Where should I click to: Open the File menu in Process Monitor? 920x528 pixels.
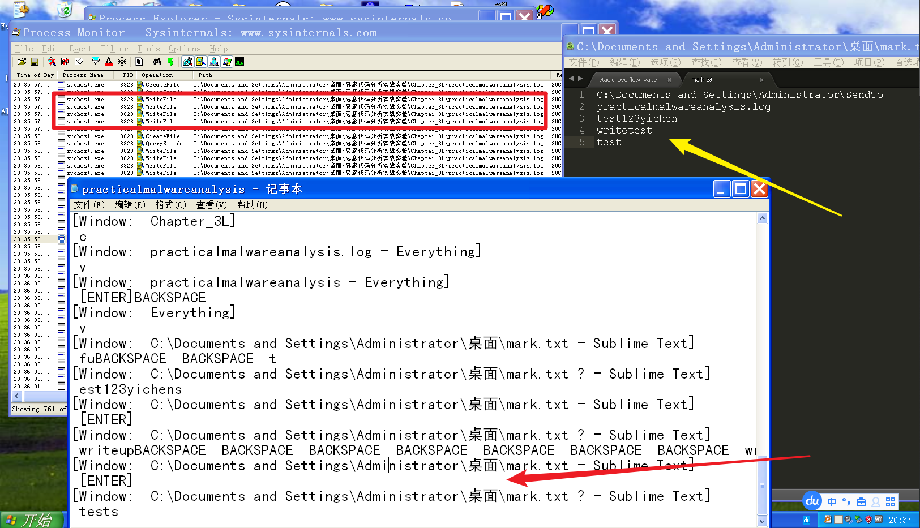[x=24, y=49]
